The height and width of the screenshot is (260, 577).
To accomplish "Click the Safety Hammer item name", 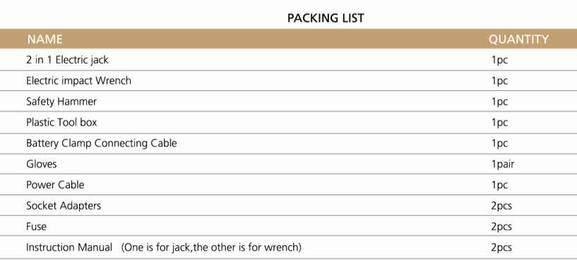I will (x=61, y=101).
